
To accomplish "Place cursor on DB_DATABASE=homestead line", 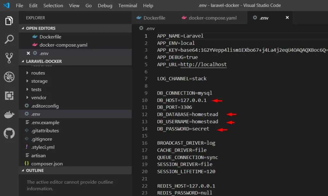I will pos(187,114).
